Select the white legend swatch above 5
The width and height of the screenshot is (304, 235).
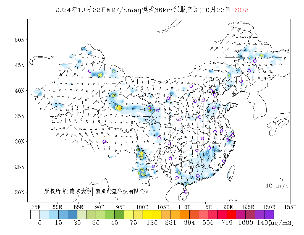point(35,215)
